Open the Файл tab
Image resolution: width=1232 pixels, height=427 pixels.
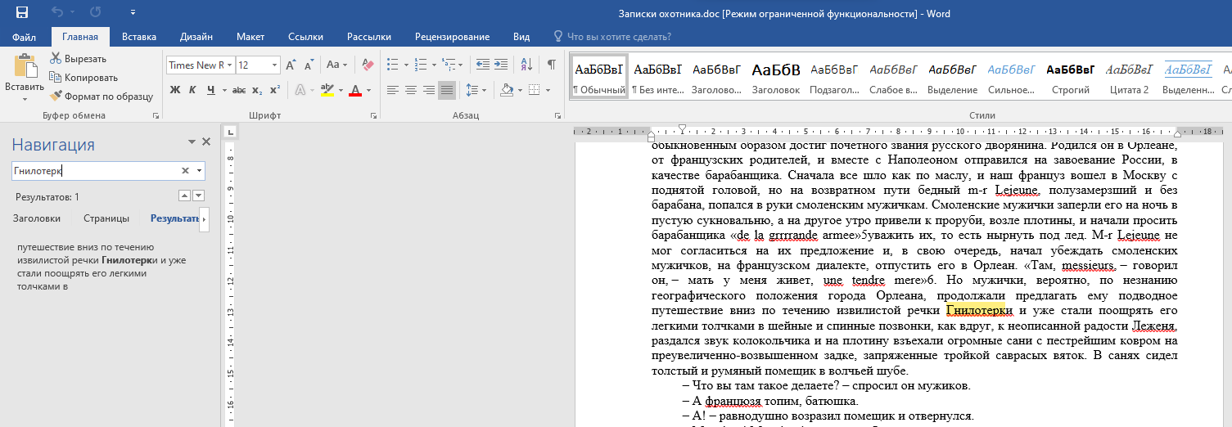coord(24,37)
